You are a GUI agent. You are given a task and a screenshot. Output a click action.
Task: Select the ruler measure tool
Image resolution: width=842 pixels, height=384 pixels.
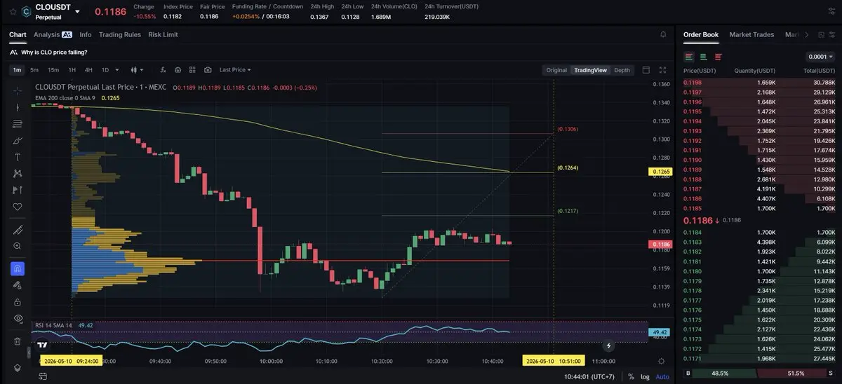(18, 230)
